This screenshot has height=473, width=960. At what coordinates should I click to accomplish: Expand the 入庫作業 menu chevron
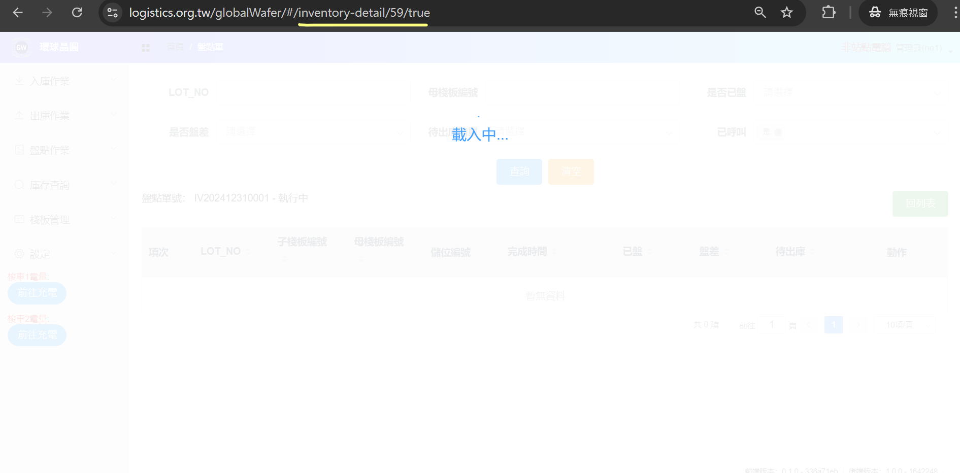coord(114,80)
